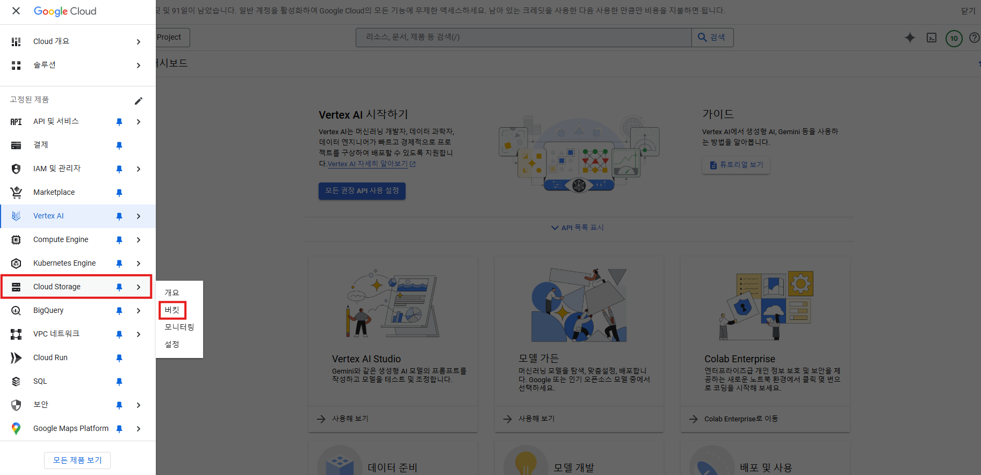981x475 pixels.
Task: Click 모든 제품 보기 button
Action: click(77, 460)
